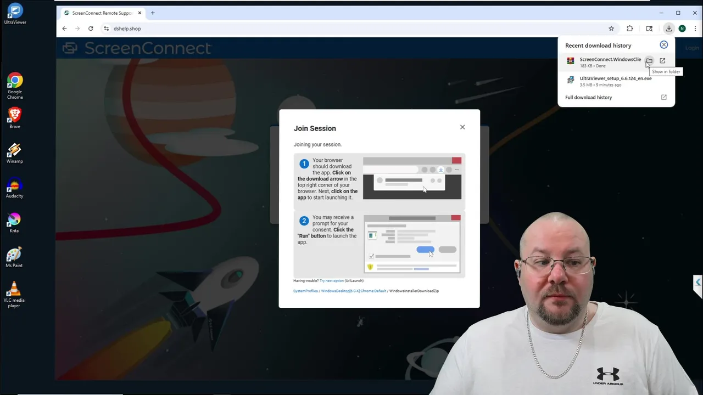Click the ScreenConnect logo in page header
This screenshot has height=395, width=703.
pyautogui.click(x=137, y=48)
